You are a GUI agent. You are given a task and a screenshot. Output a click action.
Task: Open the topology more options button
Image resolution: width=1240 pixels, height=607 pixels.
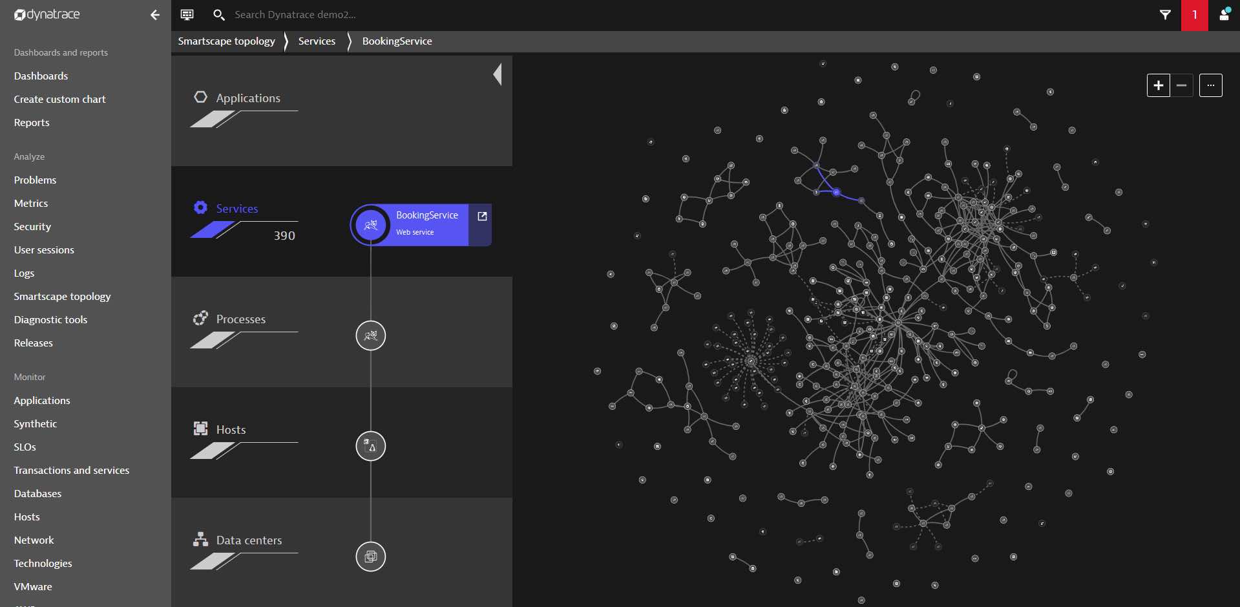(x=1210, y=85)
